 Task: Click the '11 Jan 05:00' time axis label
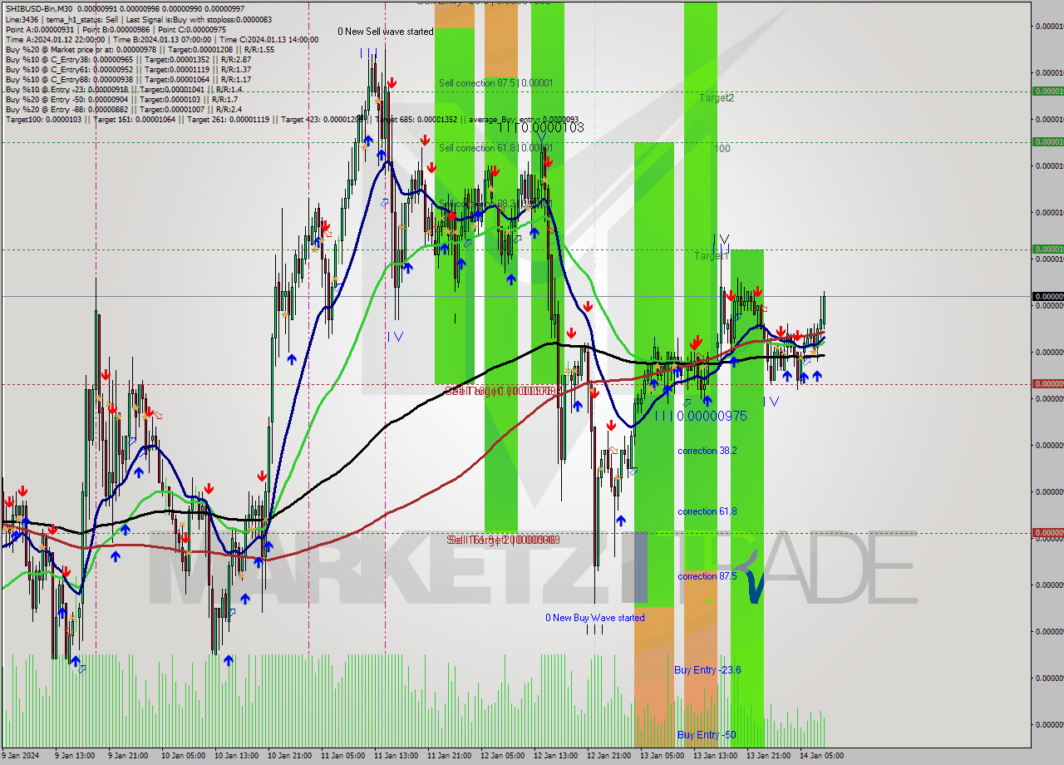click(x=343, y=756)
